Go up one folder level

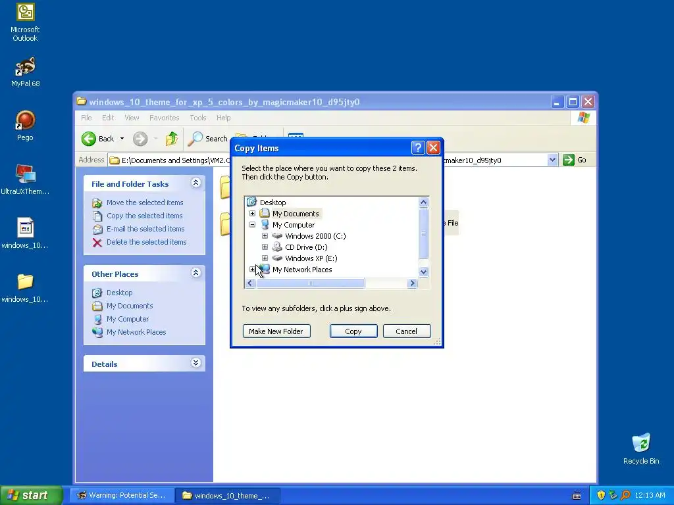tap(172, 139)
